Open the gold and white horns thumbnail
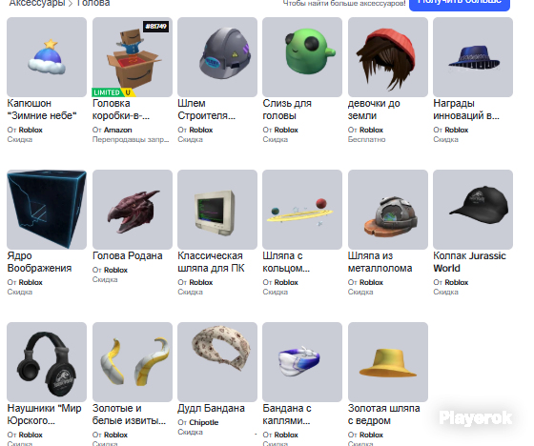534x446 pixels. [x=133, y=362]
